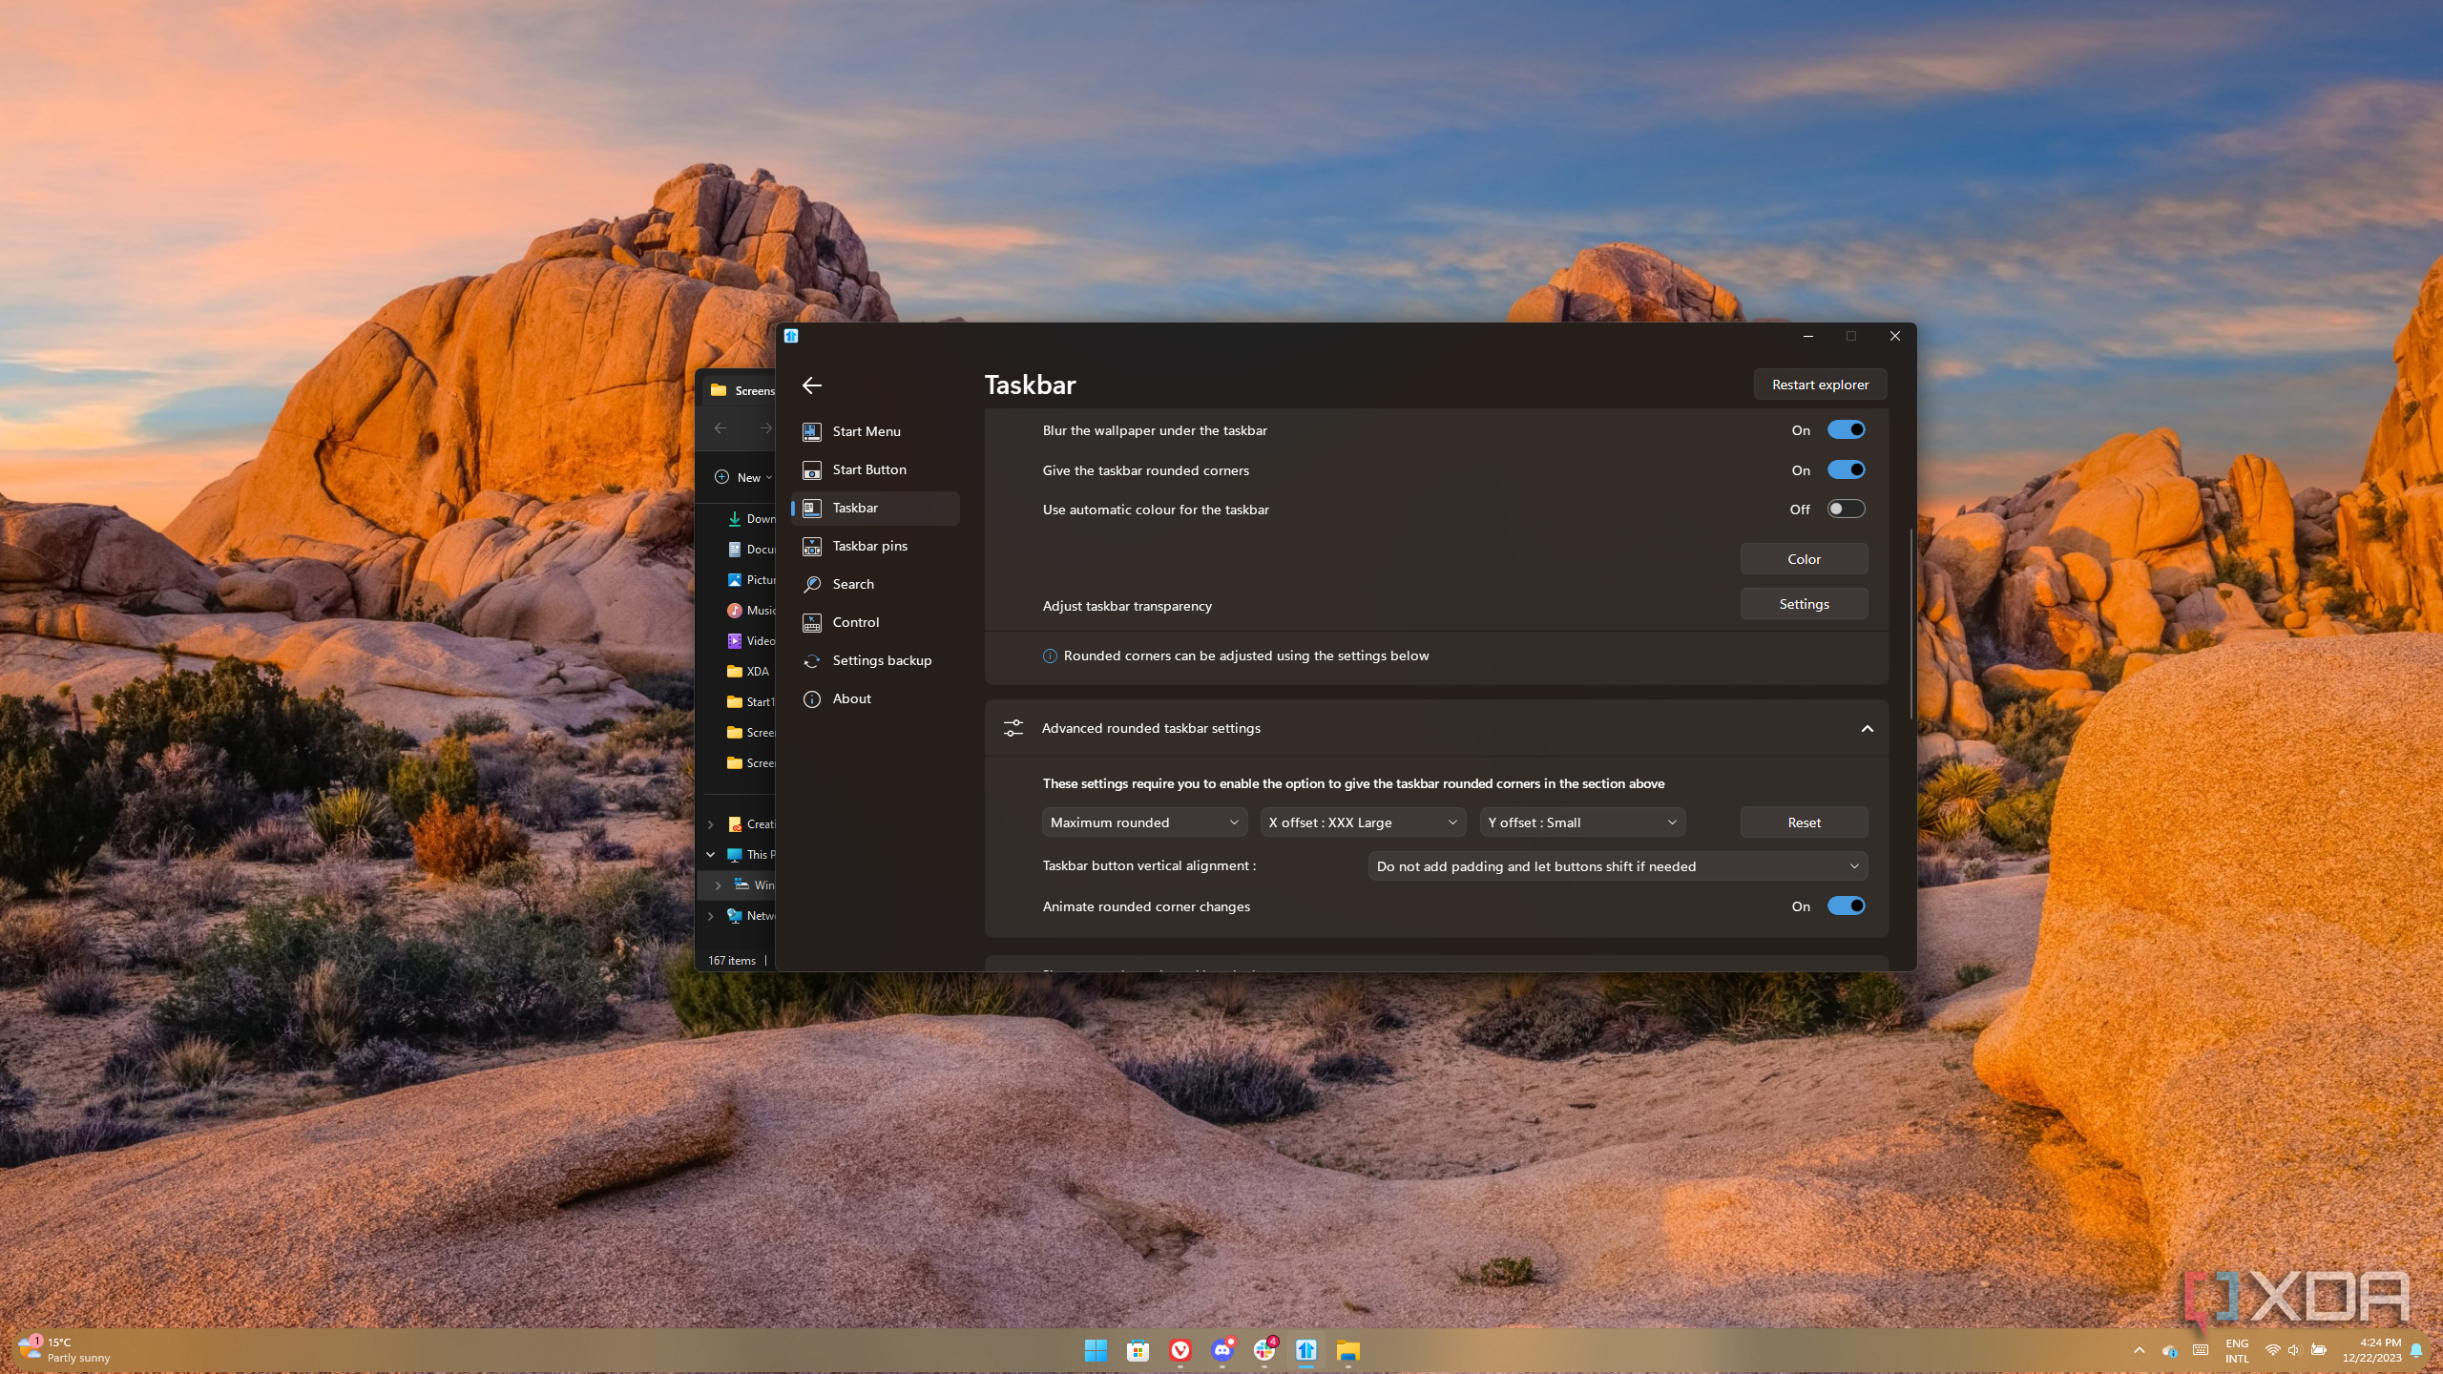2443x1374 pixels.
Task: Toggle Give the taskbar rounded corners
Action: click(1846, 470)
